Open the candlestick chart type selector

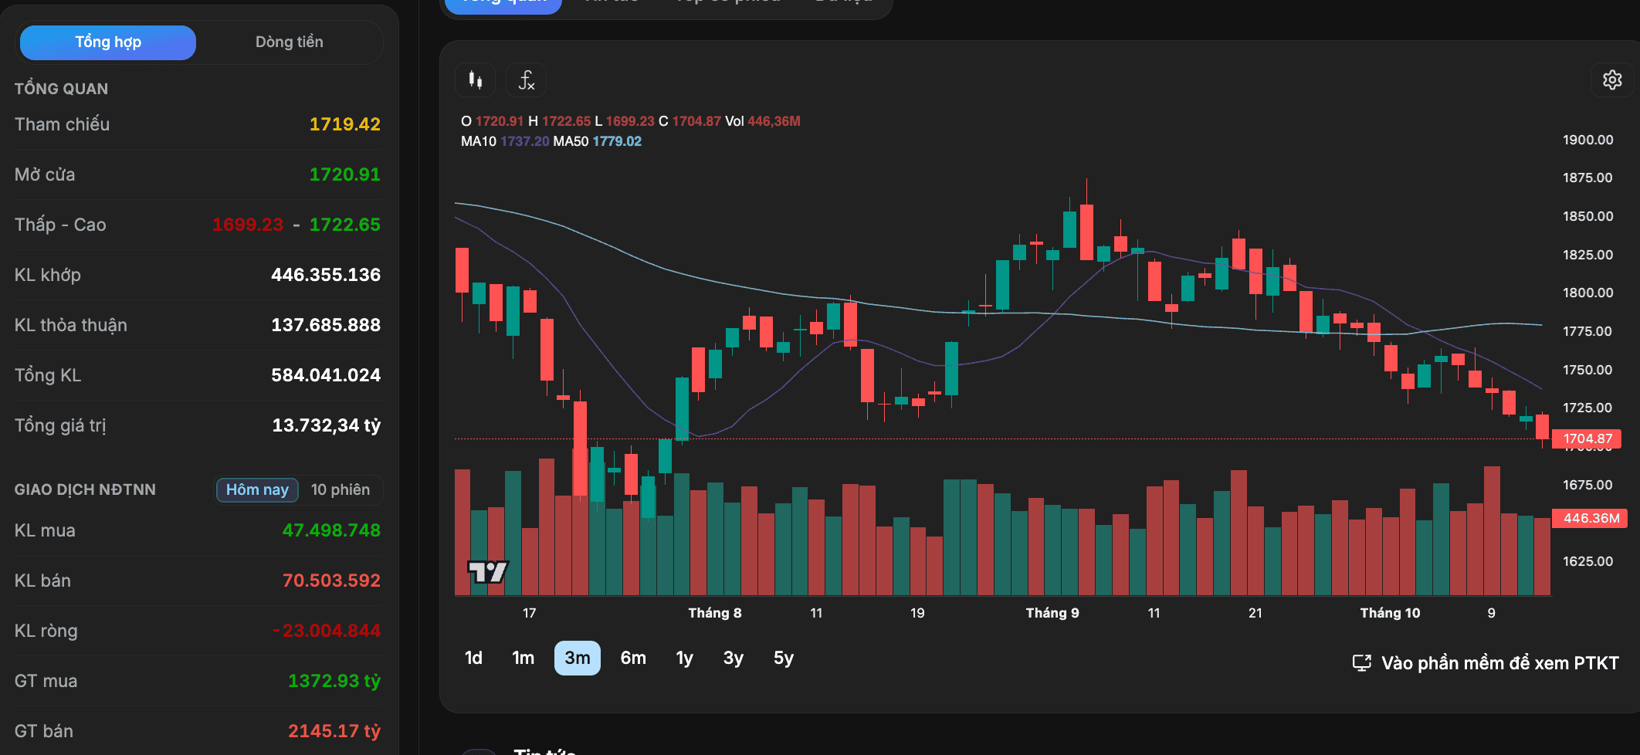476,80
